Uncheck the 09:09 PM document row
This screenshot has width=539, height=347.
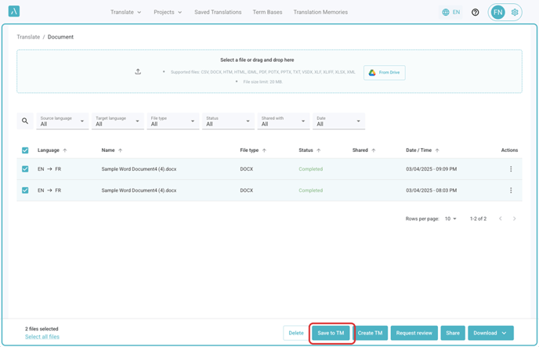[x=25, y=169]
